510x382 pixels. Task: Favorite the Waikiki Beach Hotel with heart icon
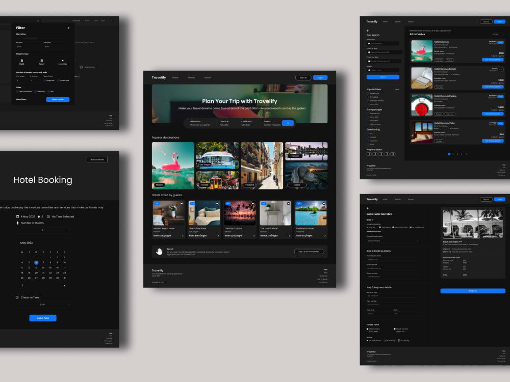pyautogui.click(x=182, y=204)
